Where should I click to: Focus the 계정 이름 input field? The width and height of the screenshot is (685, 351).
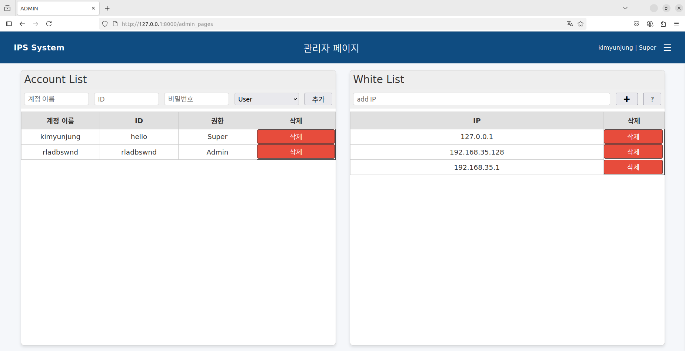click(x=56, y=99)
